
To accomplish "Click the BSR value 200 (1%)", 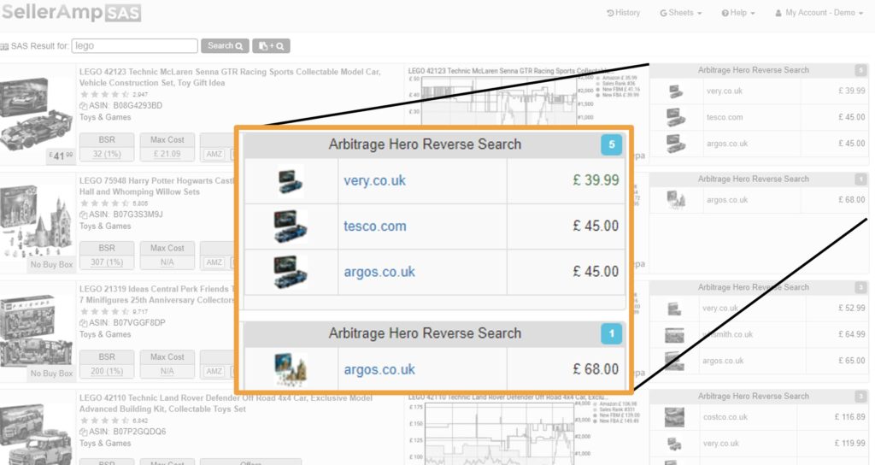I will tap(107, 371).
